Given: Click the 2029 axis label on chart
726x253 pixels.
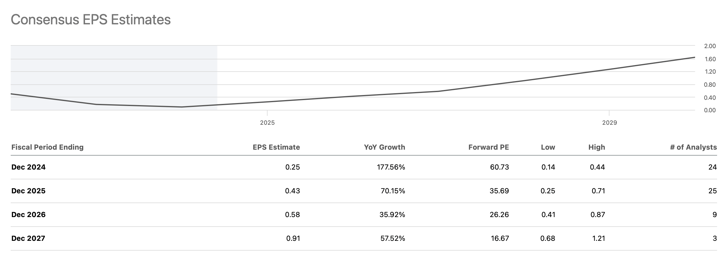Looking at the screenshot, I should click(609, 123).
